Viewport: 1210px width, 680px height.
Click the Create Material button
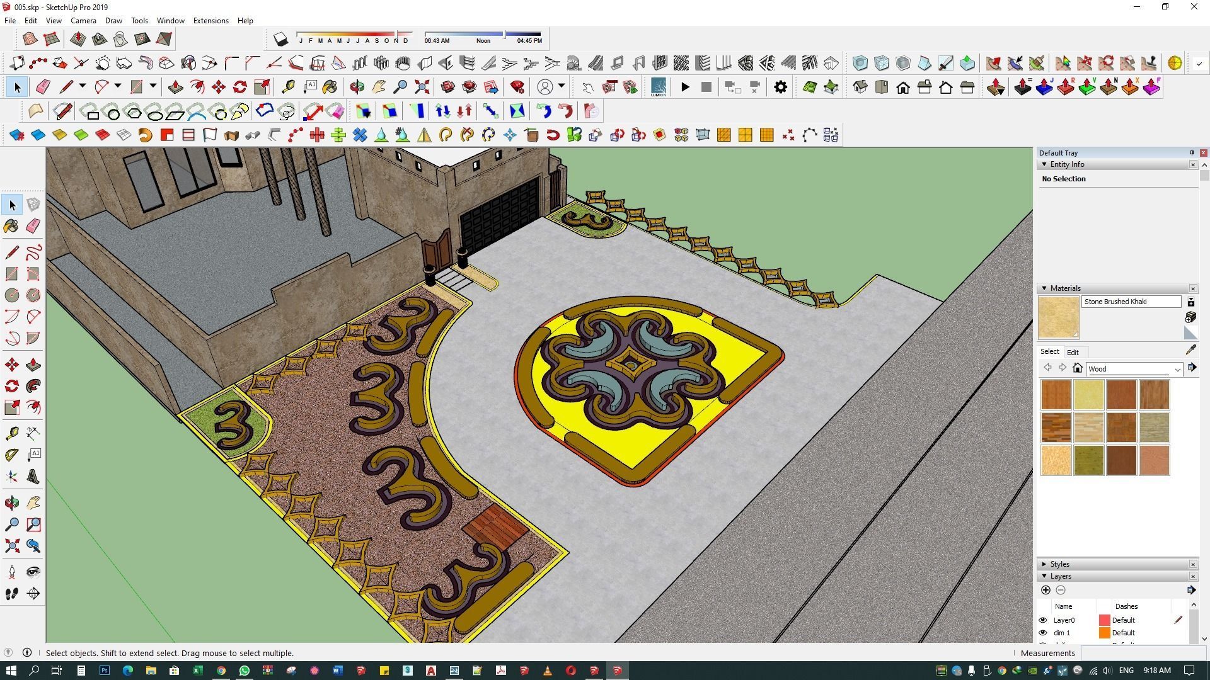(1190, 317)
